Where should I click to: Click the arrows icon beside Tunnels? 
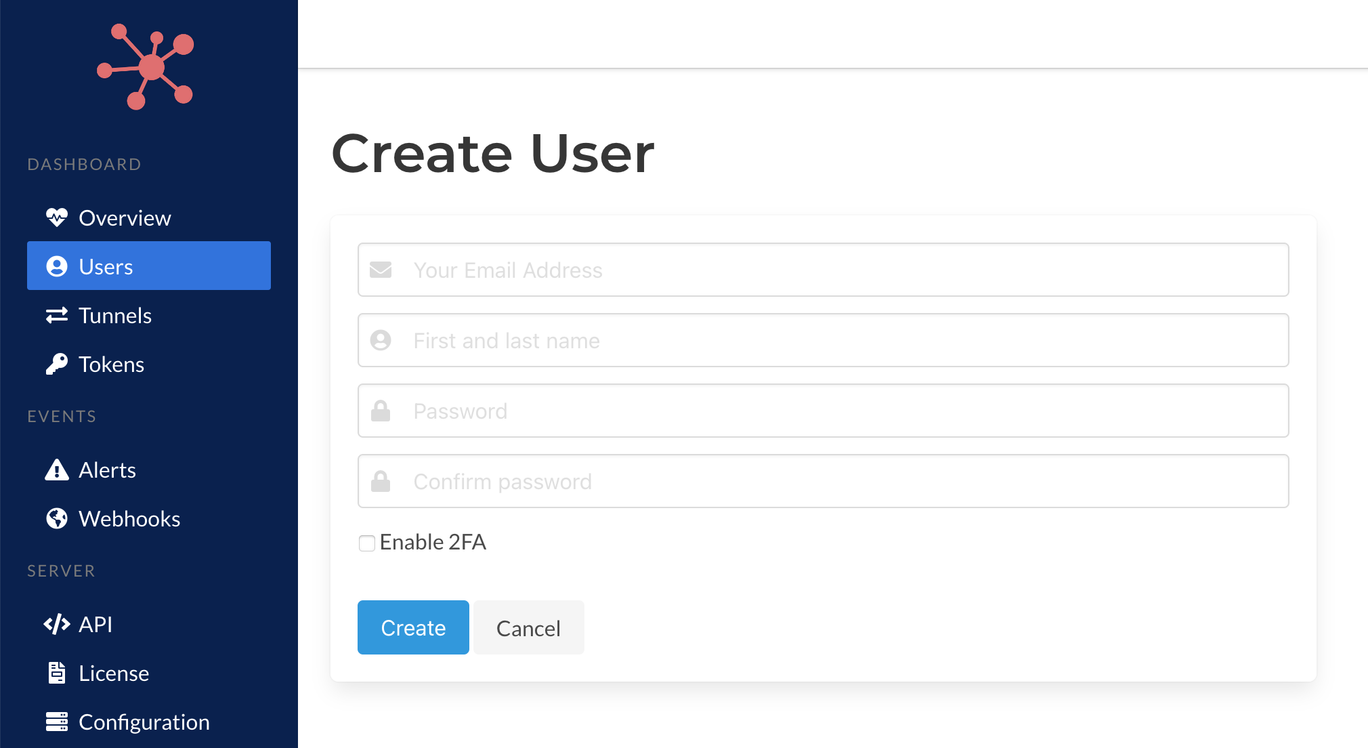point(57,315)
